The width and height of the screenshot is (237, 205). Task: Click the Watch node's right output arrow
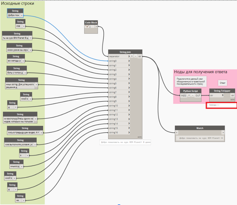pyautogui.click(x=223, y=133)
